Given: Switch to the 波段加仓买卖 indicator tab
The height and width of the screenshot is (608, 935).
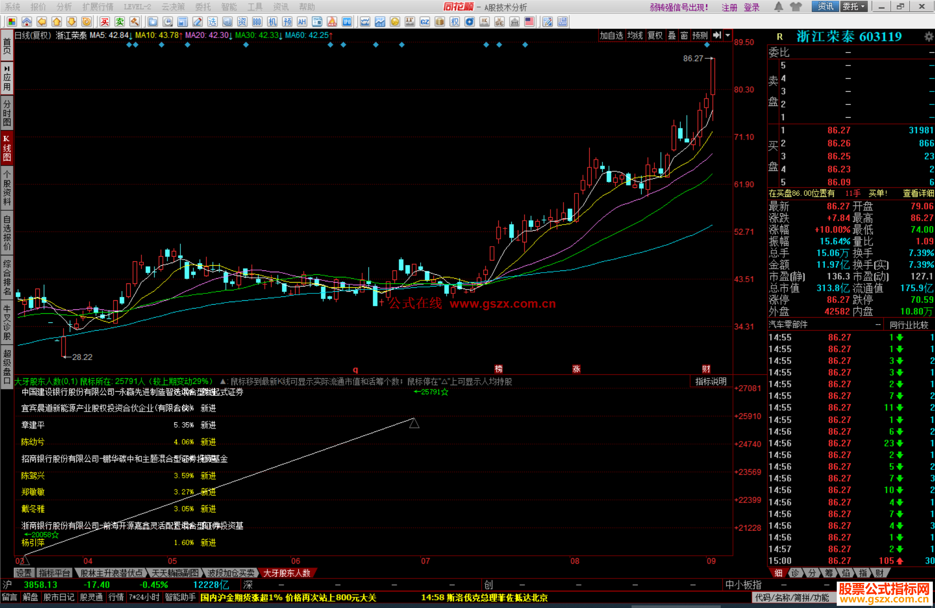Looking at the screenshot, I should 231,573.
